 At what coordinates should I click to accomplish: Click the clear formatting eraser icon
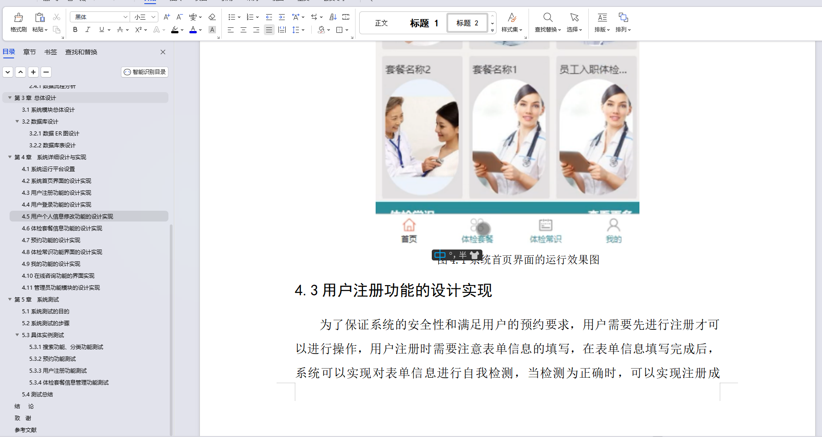pyautogui.click(x=212, y=16)
